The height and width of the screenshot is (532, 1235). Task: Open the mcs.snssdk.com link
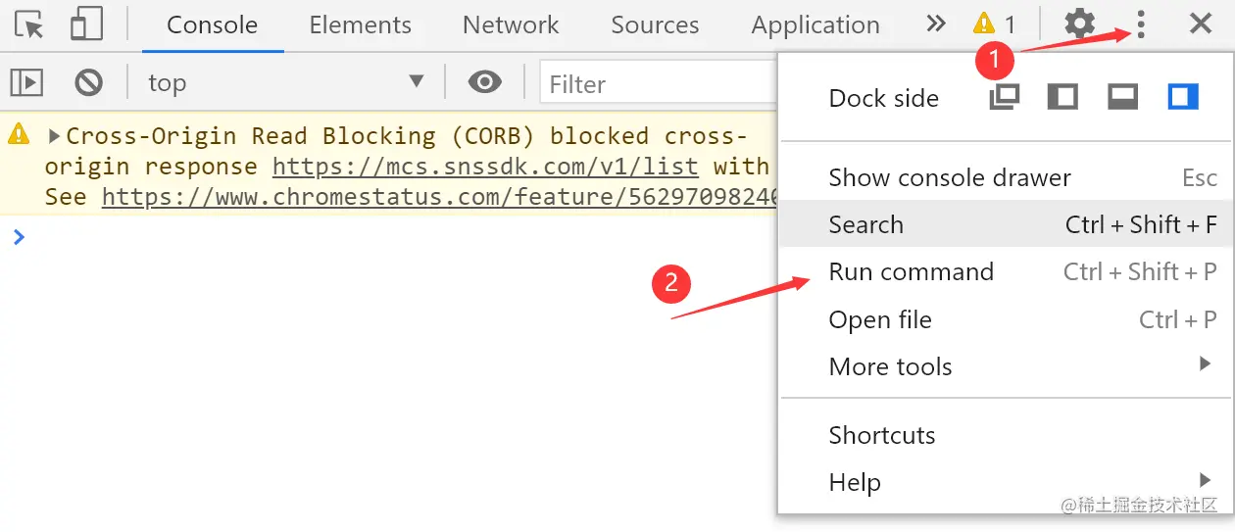(x=485, y=167)
